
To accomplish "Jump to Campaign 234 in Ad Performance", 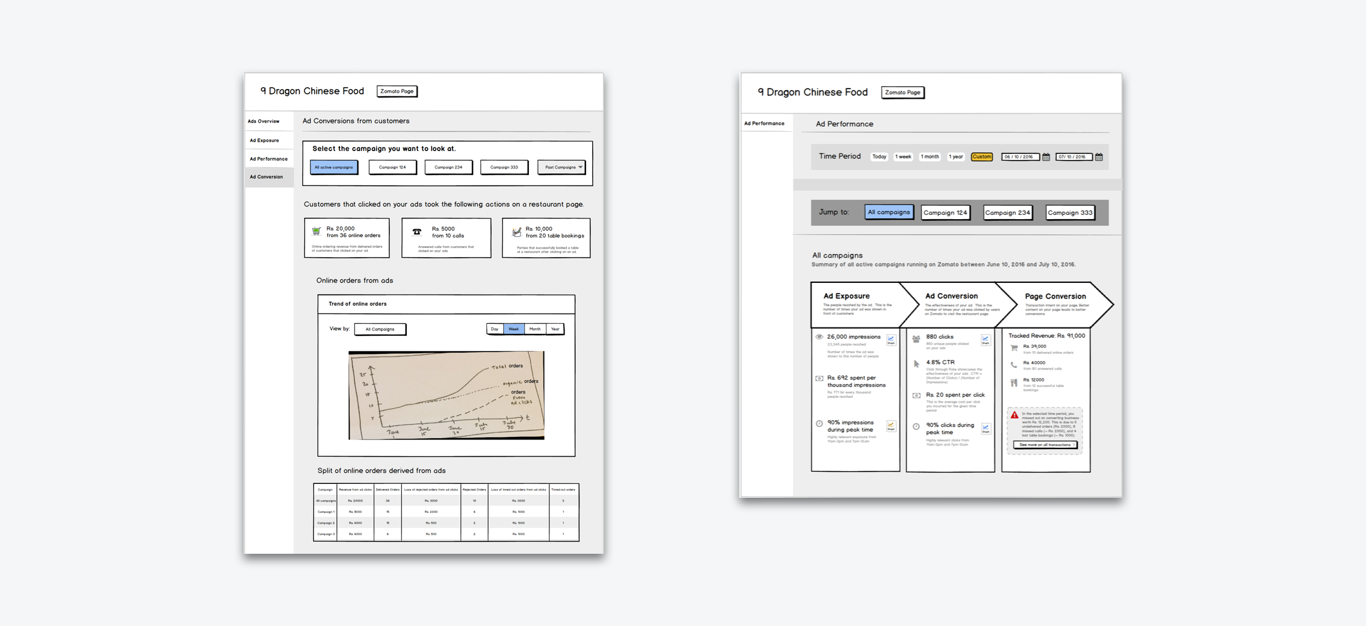I will (1007, 212).
